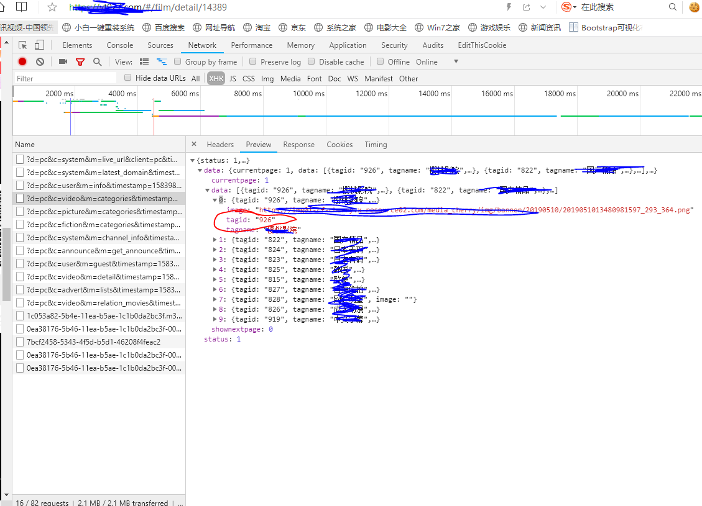Open the request Timing tab
Screen dimensions: 702x506
tap(376, 145)
